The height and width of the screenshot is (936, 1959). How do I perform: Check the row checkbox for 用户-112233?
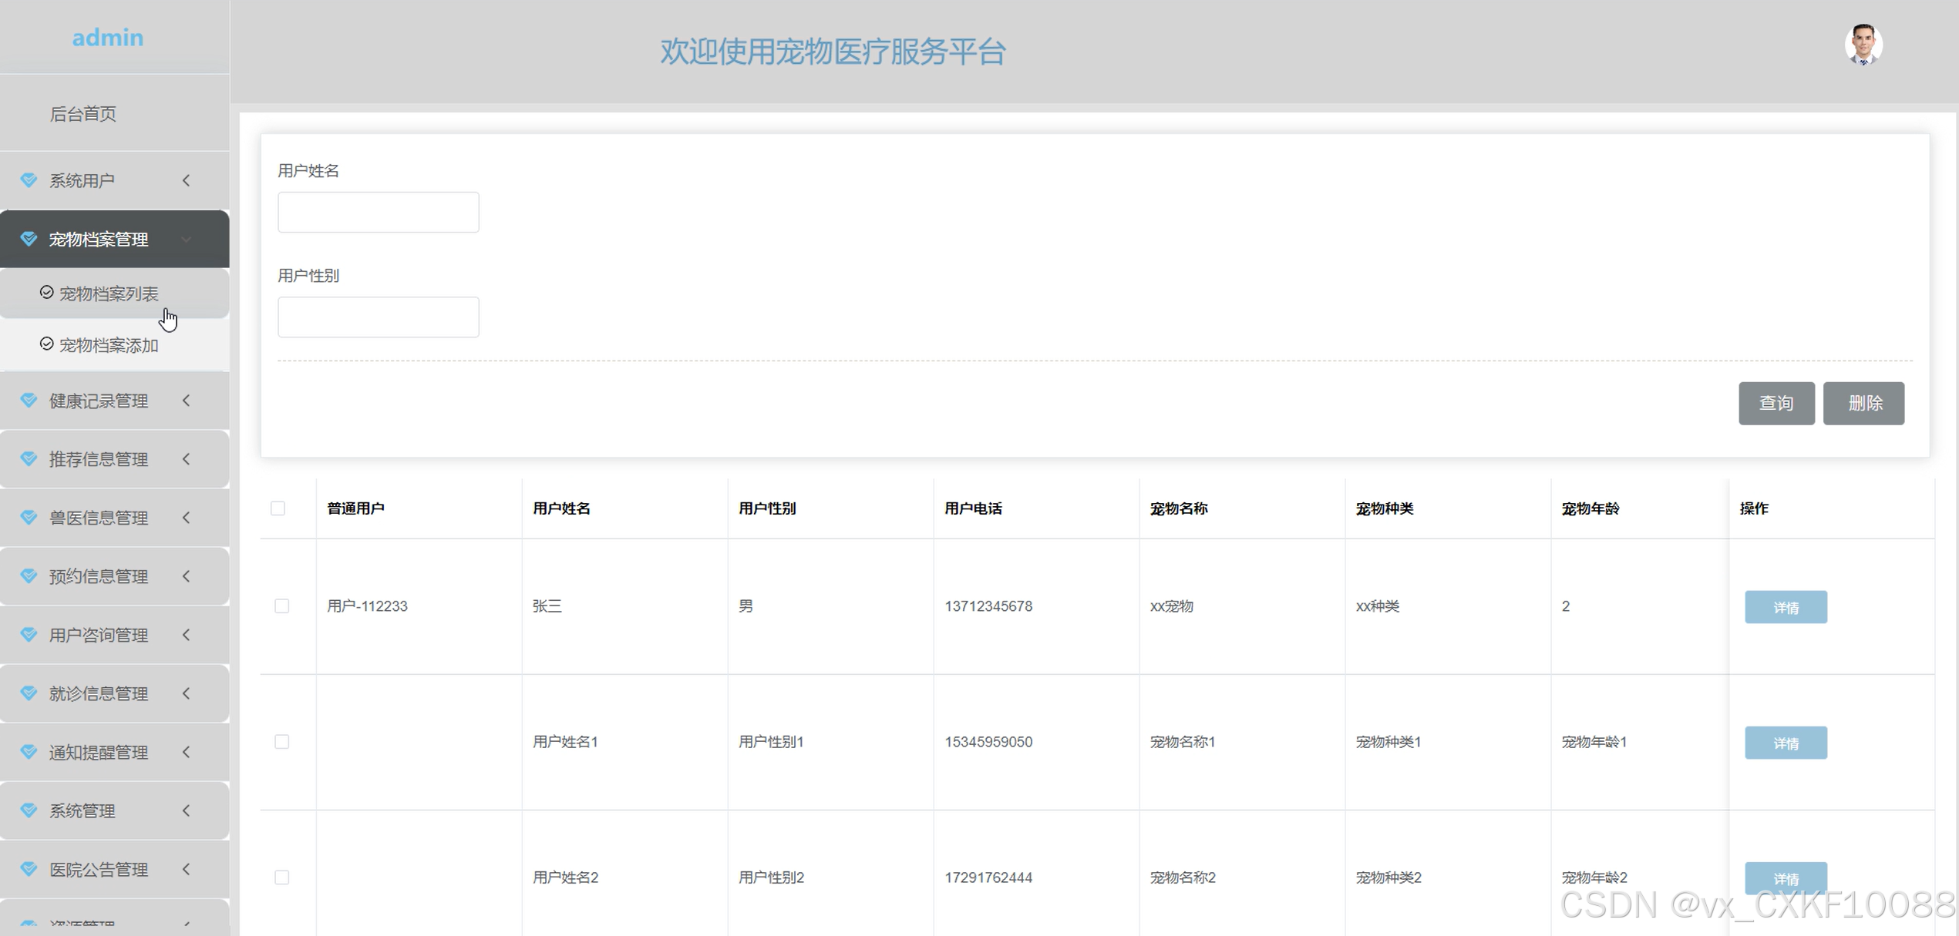coord(282,606)
